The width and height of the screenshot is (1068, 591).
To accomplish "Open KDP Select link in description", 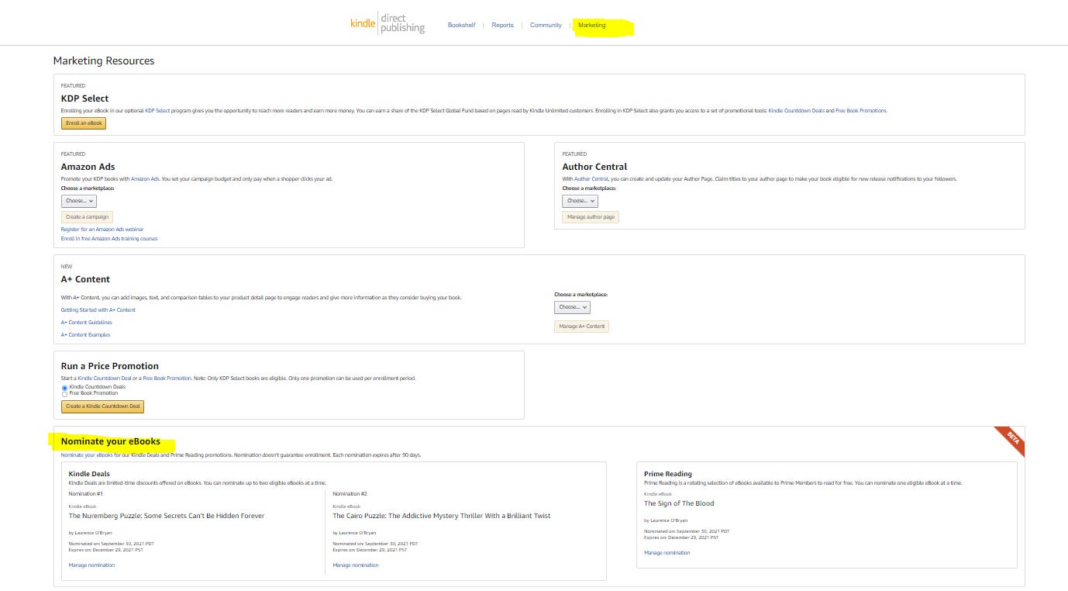I will point(157,111).
